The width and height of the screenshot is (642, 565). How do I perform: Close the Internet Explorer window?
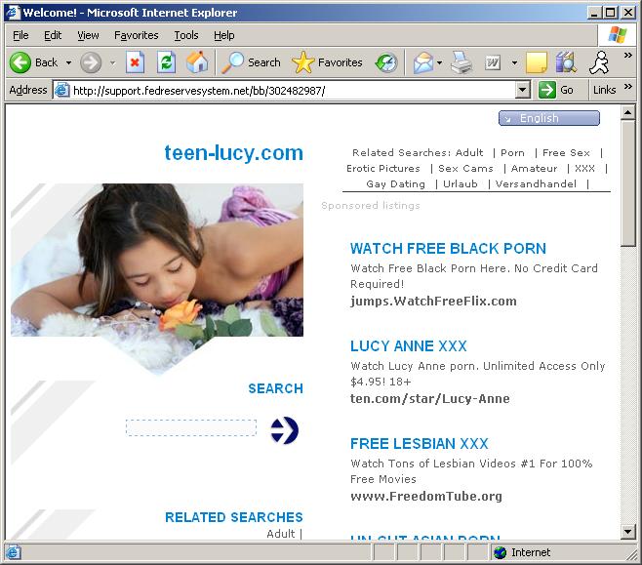tap(628, 13)
